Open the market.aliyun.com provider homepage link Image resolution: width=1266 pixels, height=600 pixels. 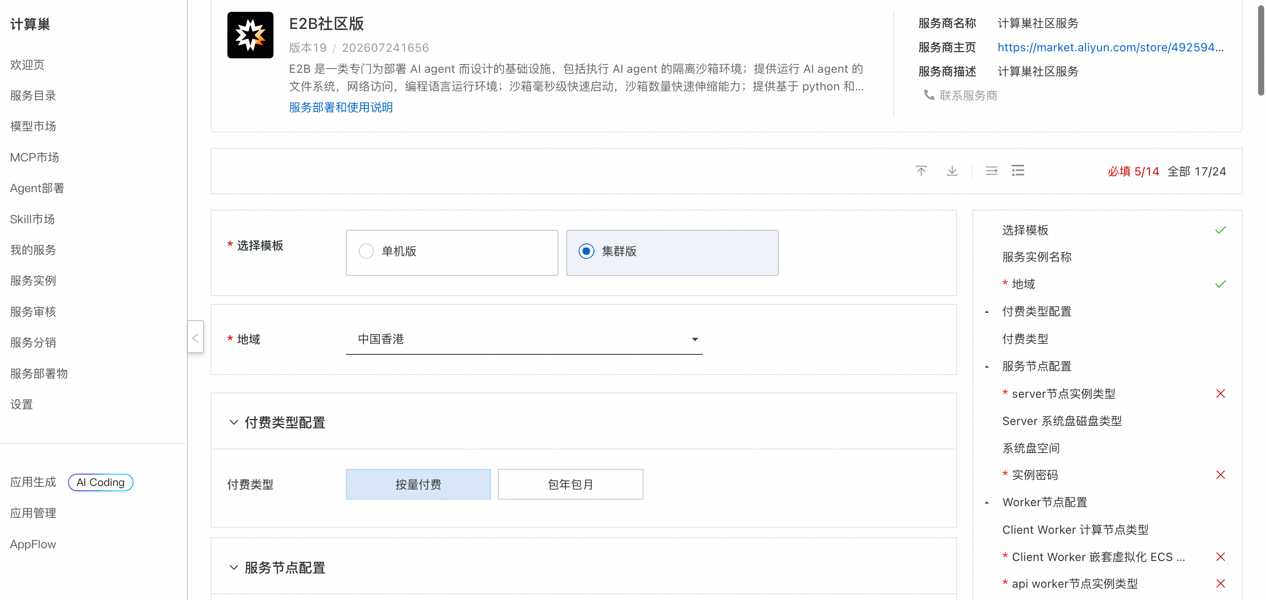pos(1110,48)
